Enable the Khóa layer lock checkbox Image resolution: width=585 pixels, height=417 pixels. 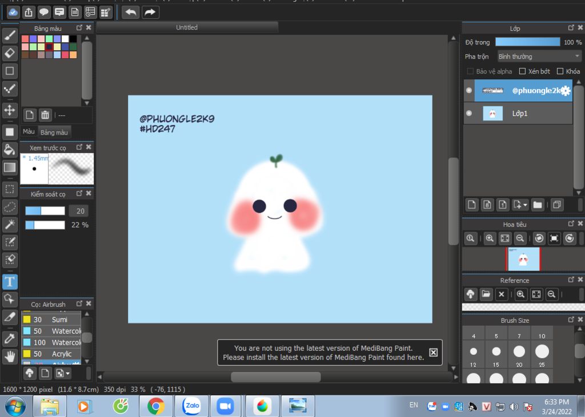point(560,71)
